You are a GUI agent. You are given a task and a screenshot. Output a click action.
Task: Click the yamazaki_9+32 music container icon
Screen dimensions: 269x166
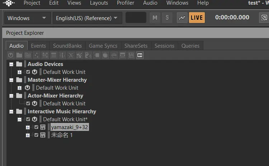pos(43,127)
